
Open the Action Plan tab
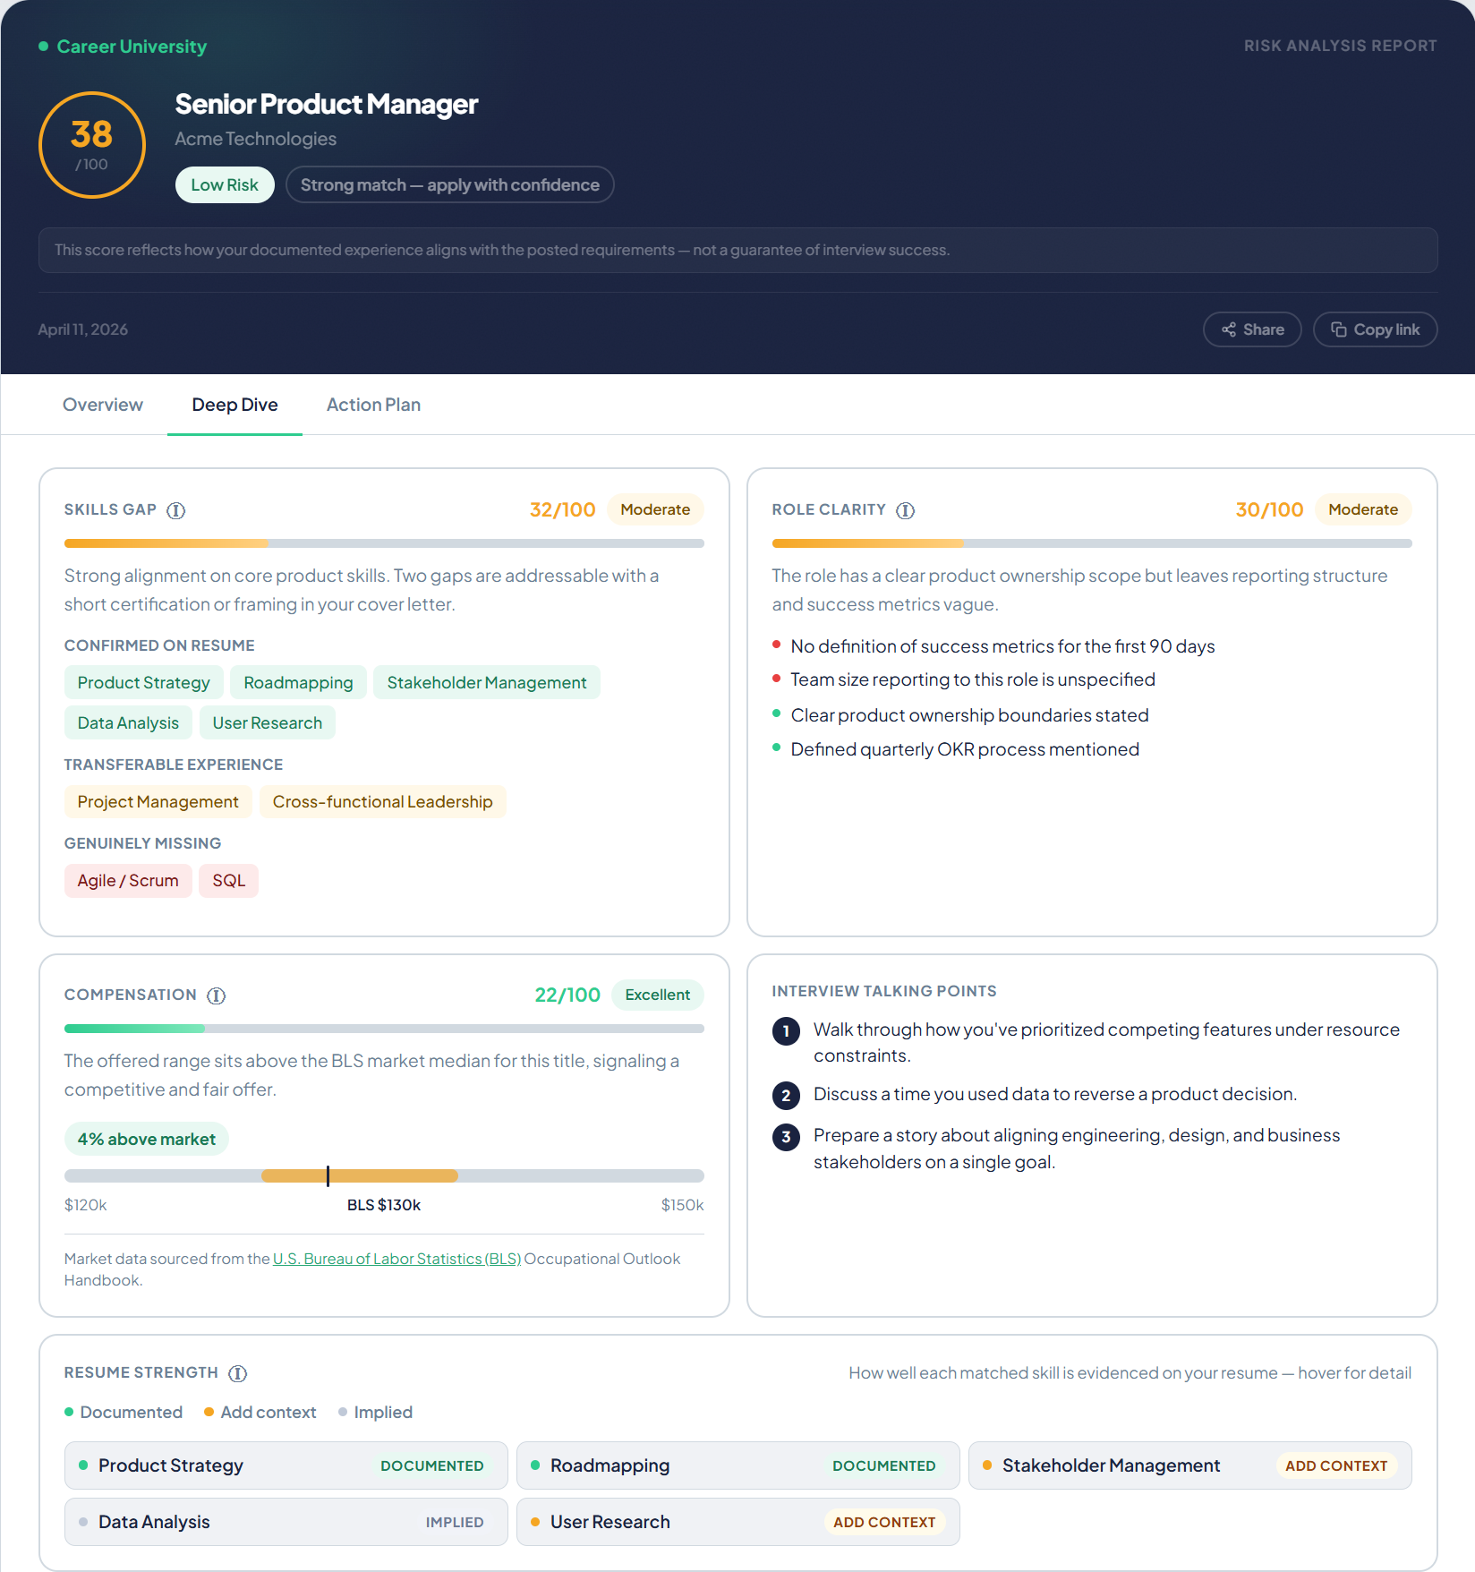tap(373, 405)
